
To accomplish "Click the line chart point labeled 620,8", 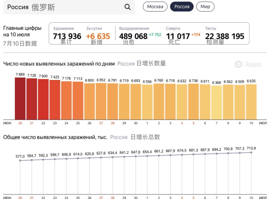I will coord(89,158).
